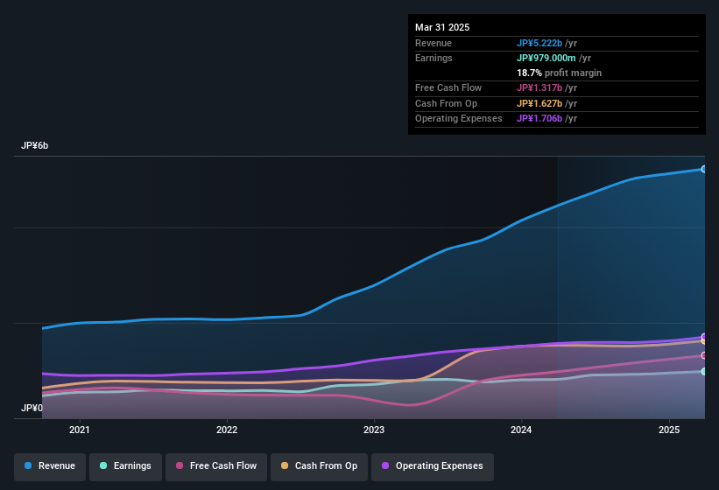Click the Earnings label in tooltip

434,58
